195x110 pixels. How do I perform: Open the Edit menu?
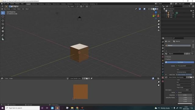[8, 4]
